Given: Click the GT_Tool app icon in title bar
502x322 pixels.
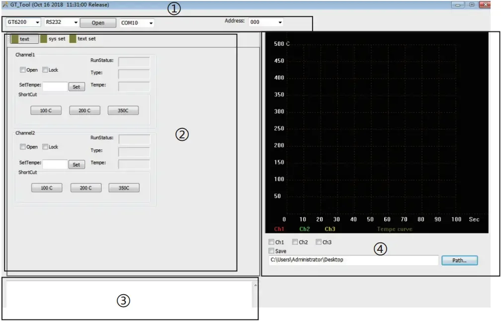Looking at the screenshot, I should pyautogui.click(x=5, y=4).
